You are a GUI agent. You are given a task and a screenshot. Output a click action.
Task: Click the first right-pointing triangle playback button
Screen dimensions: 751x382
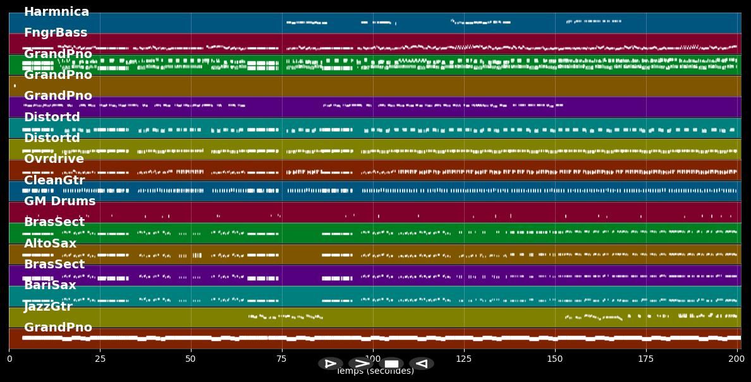click(330, 364)
